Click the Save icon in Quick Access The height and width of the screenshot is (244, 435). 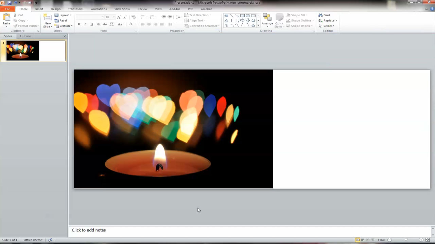(x=10, y=3)
